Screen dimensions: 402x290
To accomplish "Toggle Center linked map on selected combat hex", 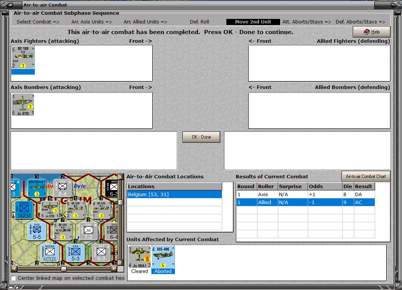I will (x=13, y=278).
